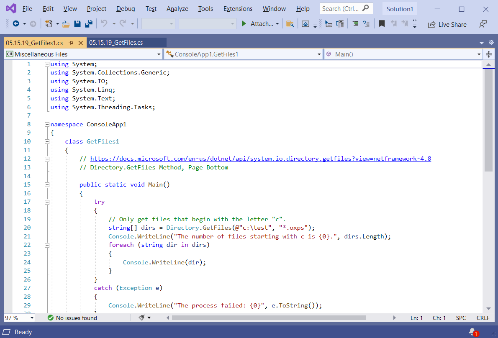Open new project dropdown arrow
The width and height of the screenshot is (498, 338).
point(57,24)
